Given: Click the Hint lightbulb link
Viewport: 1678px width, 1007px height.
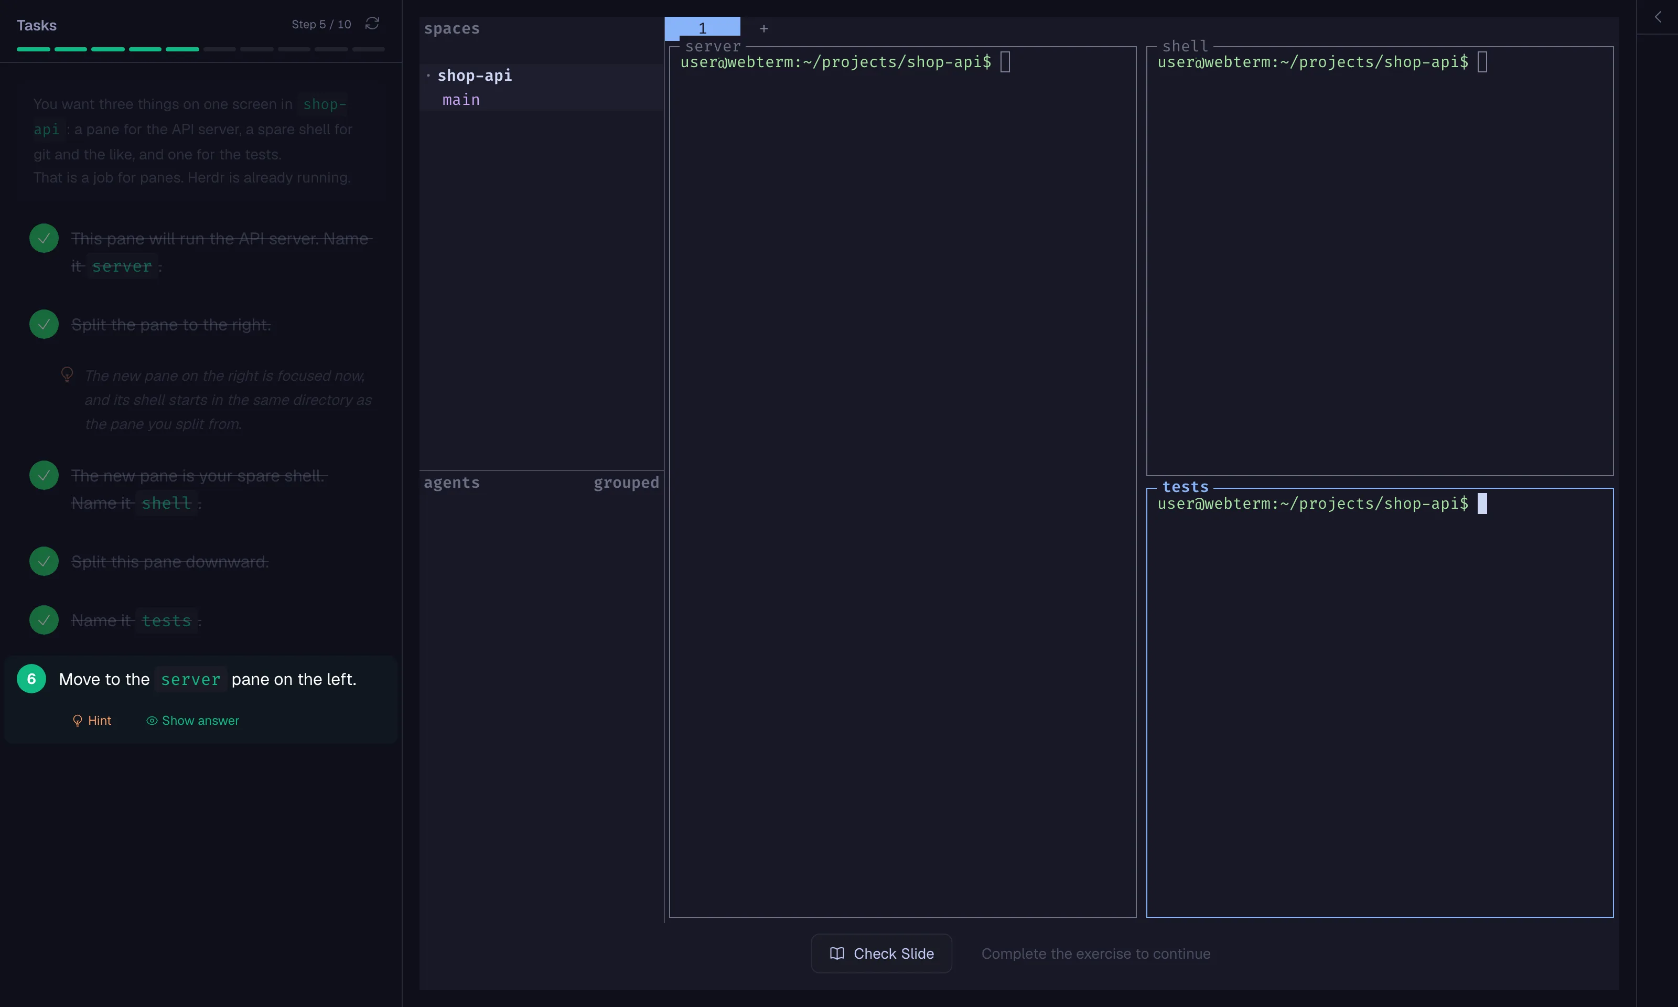Looking at the screenshot, I should click(92, 720).
